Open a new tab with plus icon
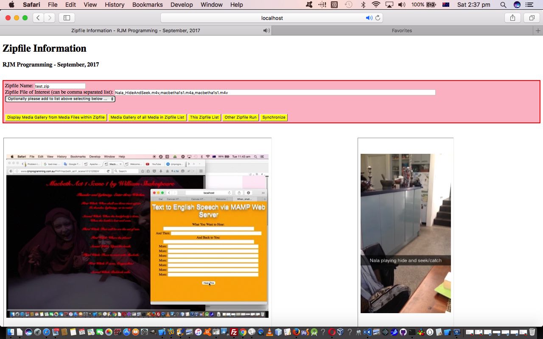The image size is (543, 339). 538,31
